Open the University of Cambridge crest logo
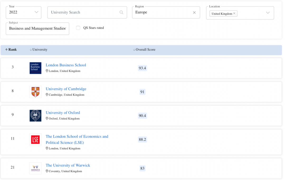The height and width of the screenshot is (180, 285). point(35,92)
